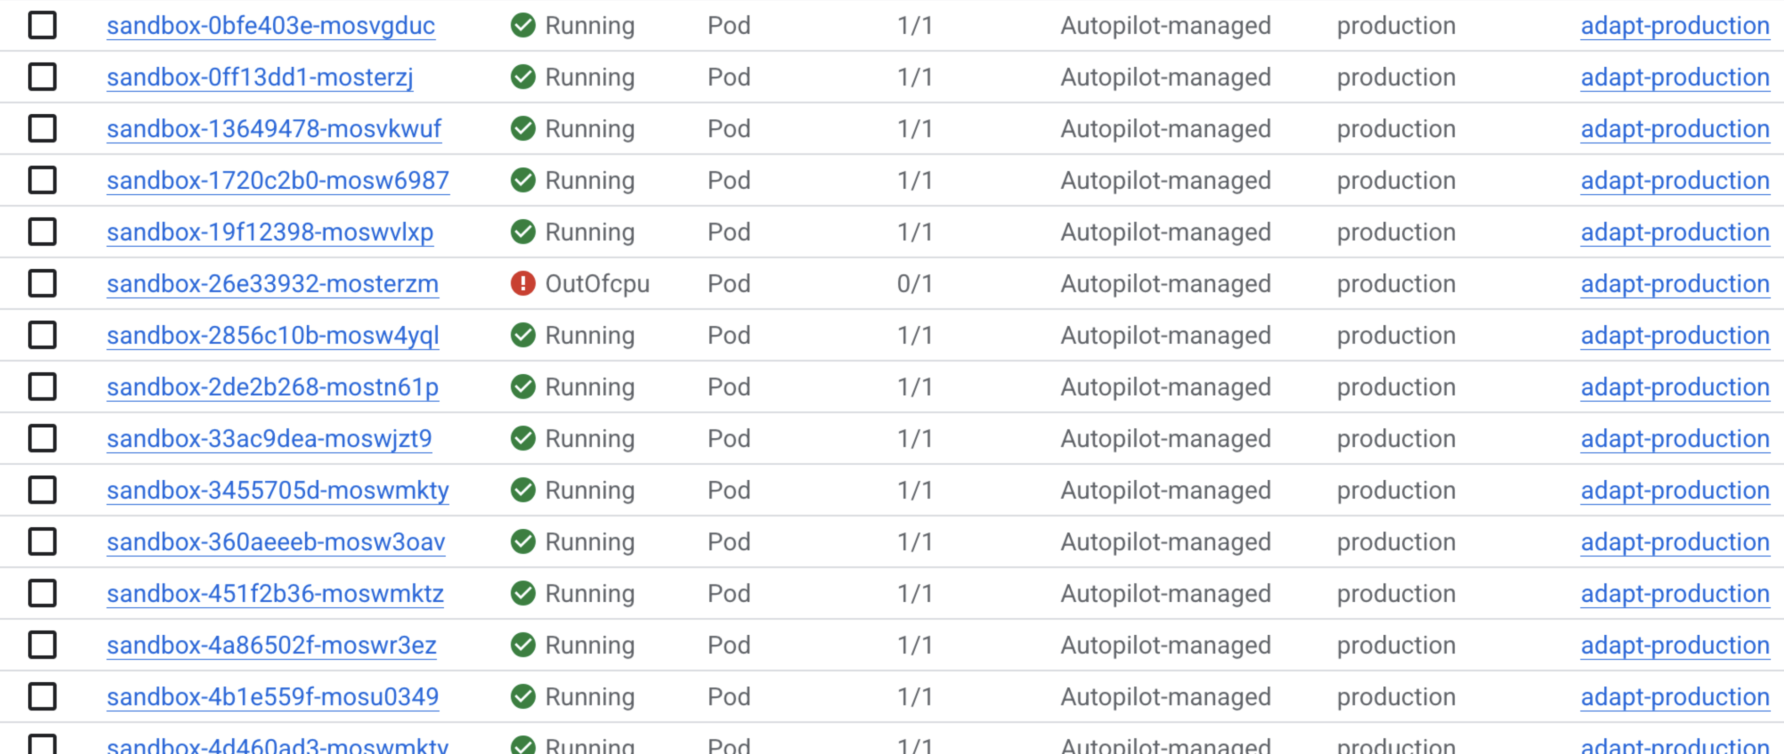Click Pod type on sandbox-2856c10b-mosw4yql row
Image resolution: width=1784 pixels, height=754 pixels.
click(728, 335)
